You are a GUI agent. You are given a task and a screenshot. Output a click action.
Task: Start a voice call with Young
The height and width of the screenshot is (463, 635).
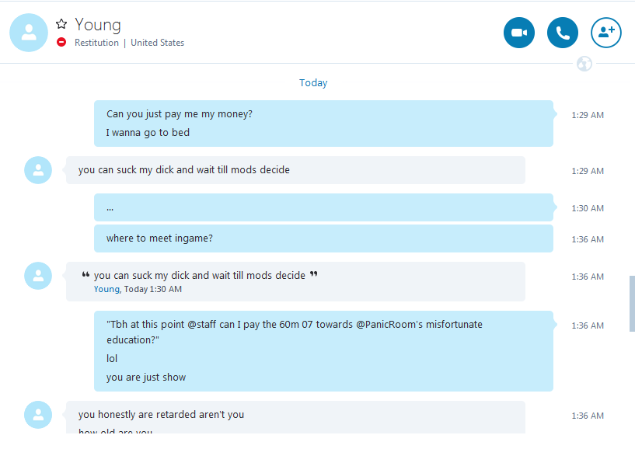coord(563,33)
